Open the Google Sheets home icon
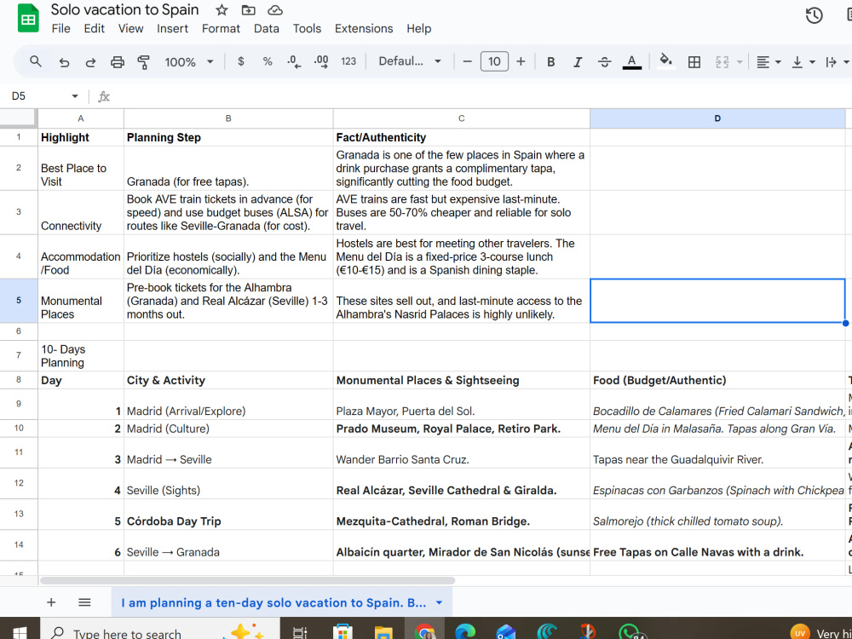 coord(28,18)
